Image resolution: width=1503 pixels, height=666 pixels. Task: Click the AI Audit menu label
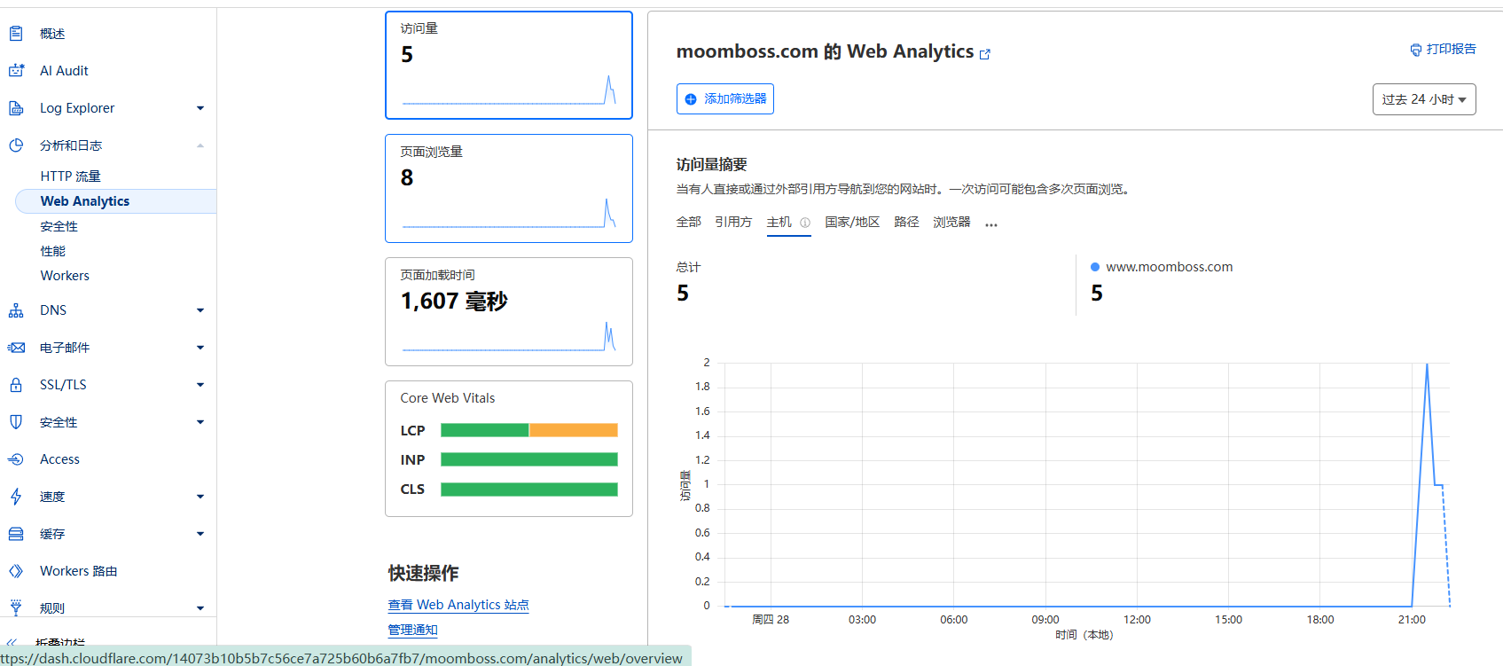(x=64, y=71)
